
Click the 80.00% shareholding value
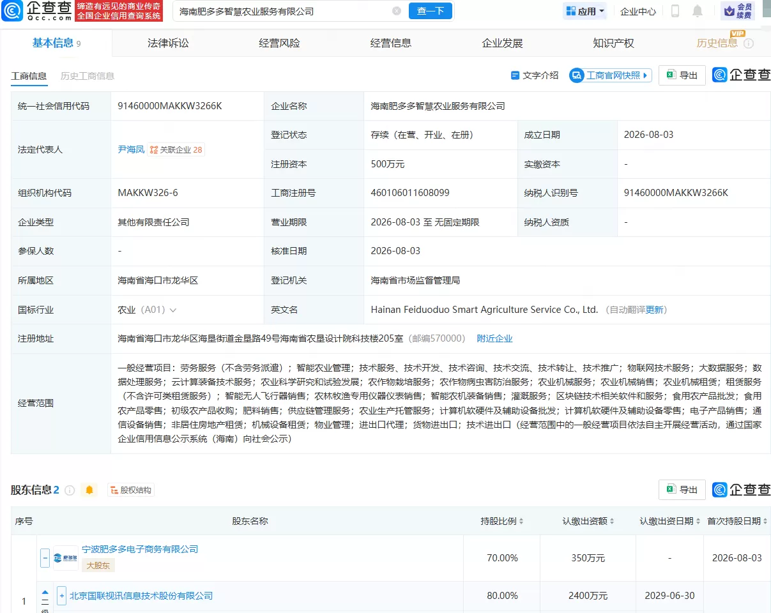pyautogui.click(x=502, y=596)
